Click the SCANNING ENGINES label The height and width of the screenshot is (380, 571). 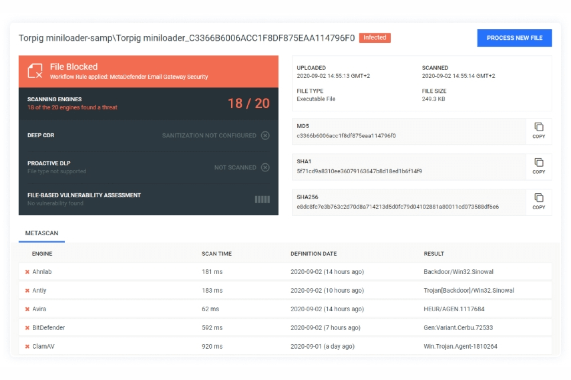[x=54, y=99]
